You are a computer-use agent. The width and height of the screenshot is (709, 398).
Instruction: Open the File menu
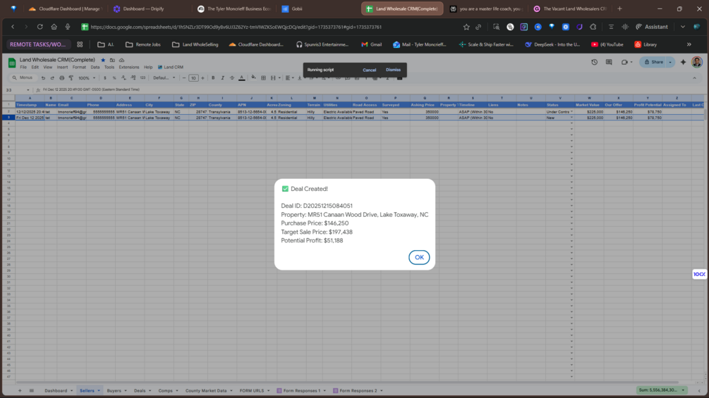point(23,67)
